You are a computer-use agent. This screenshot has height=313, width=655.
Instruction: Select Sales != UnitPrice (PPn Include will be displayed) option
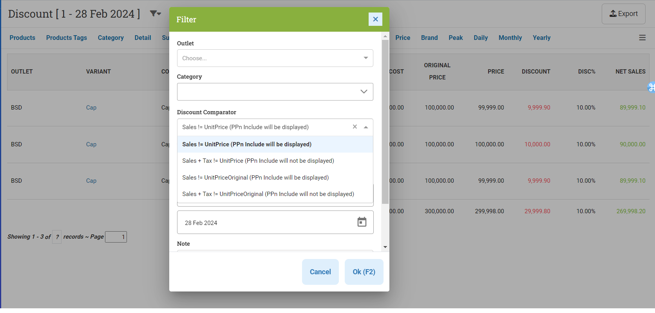point(275,144)
